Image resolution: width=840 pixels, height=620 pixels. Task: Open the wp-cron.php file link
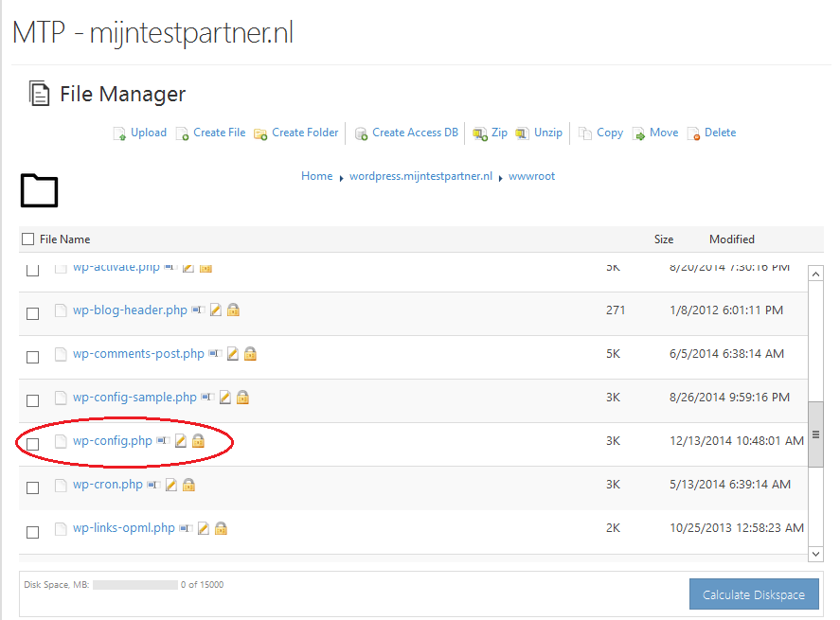pyautogui.click(x=108, y=485)
